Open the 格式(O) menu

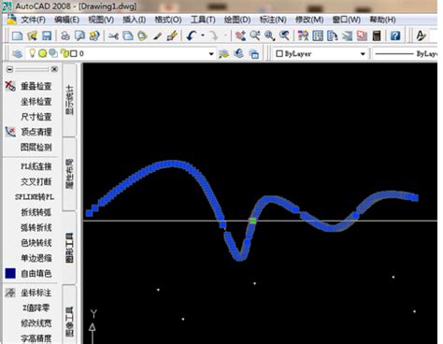point(168,20)
